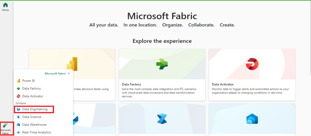Screen dimensions: 311x136
Task: Select the Data Science icon in flyout menu
Action: click(18, 117)
